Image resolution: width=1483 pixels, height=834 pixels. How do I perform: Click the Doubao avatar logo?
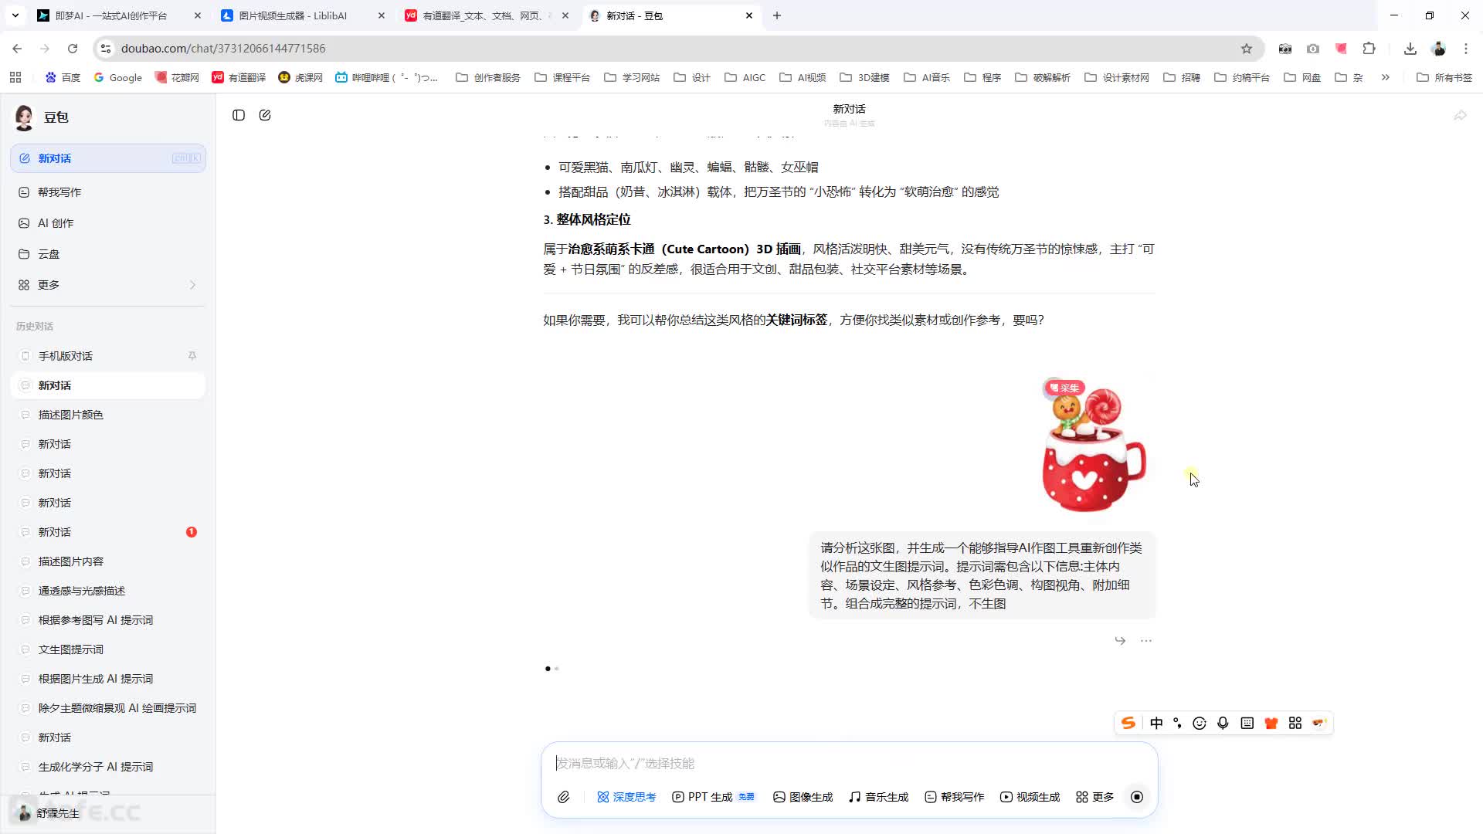(24, 117)
